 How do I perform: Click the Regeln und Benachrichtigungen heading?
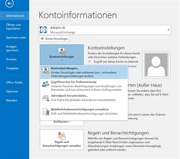point(118,133)
